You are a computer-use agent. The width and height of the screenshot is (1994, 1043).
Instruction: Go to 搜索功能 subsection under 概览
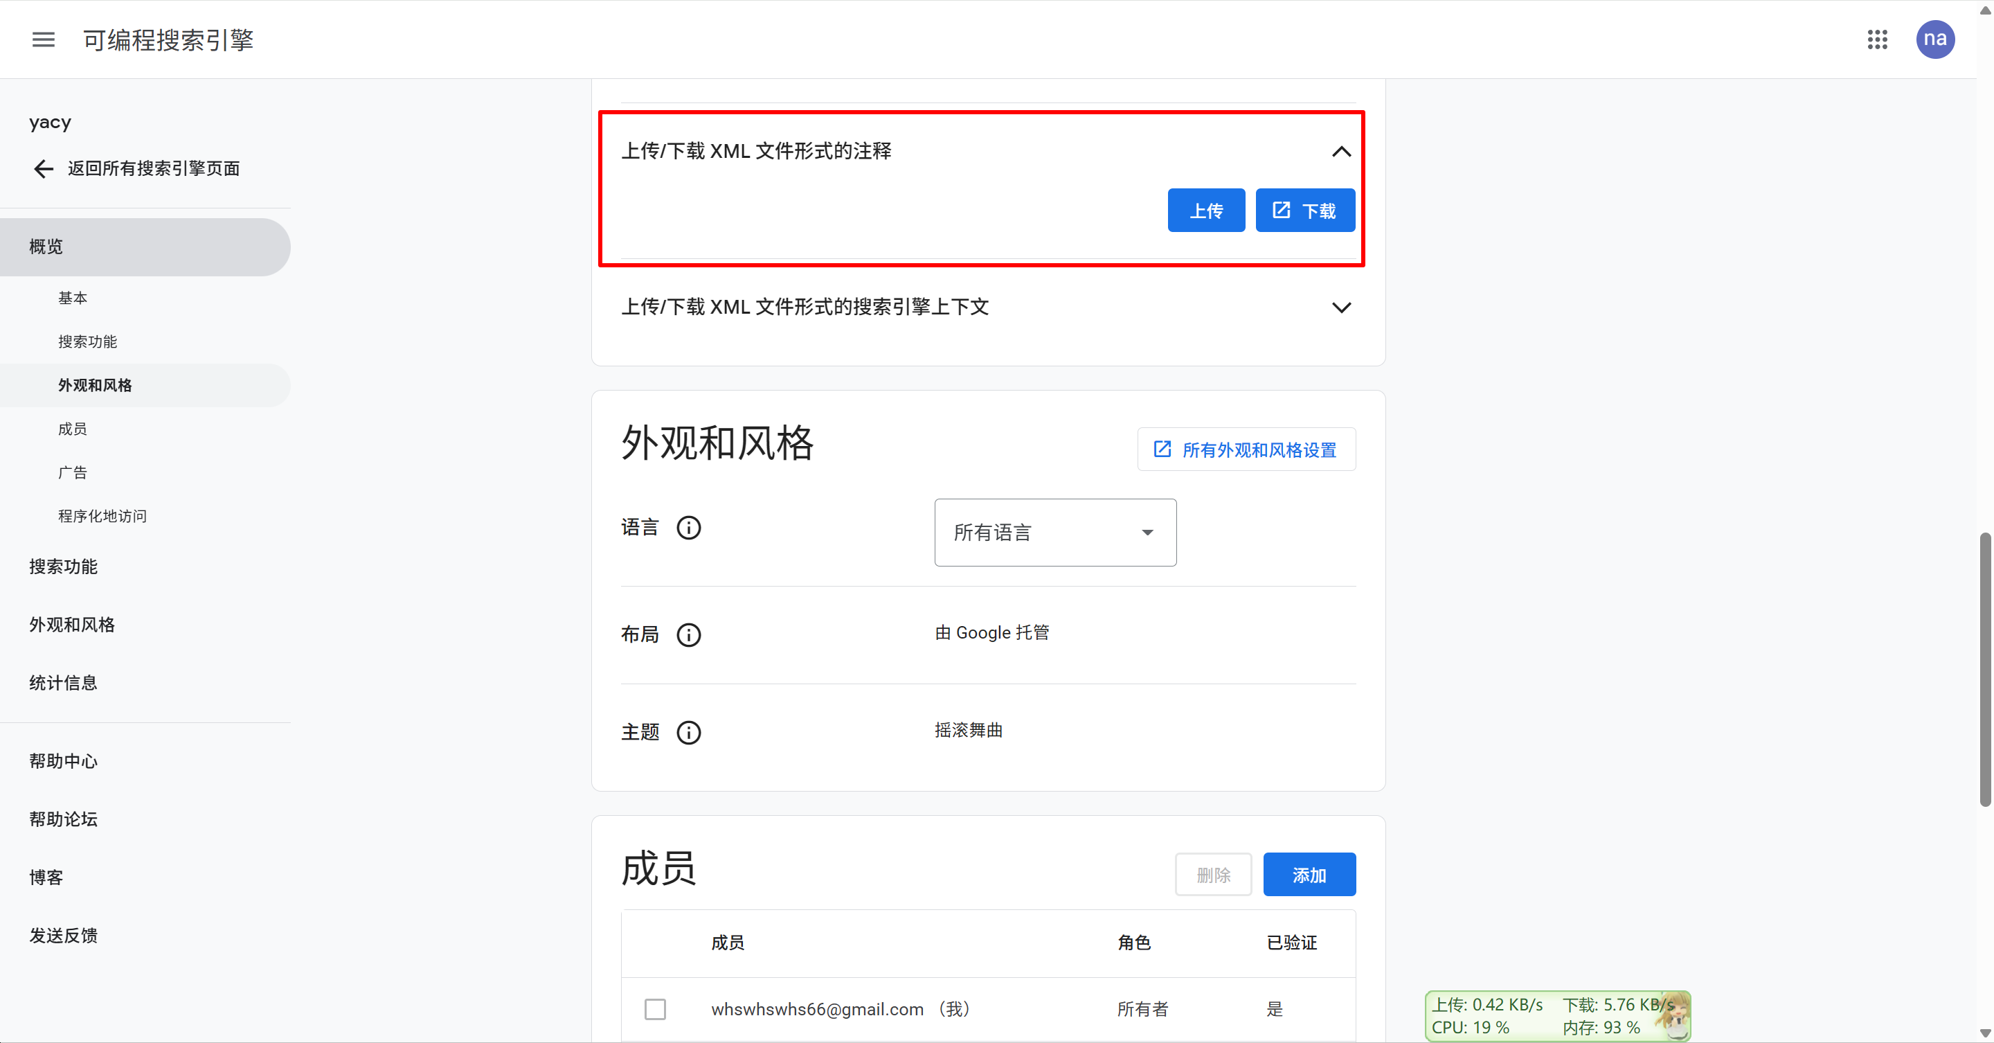coord(87,341)
